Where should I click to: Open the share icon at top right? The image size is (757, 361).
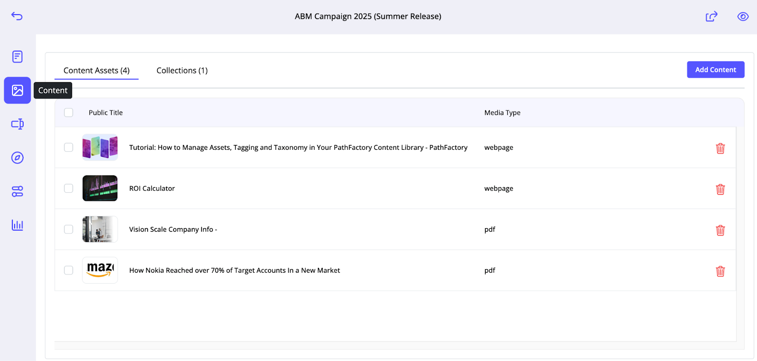point(712,17)
